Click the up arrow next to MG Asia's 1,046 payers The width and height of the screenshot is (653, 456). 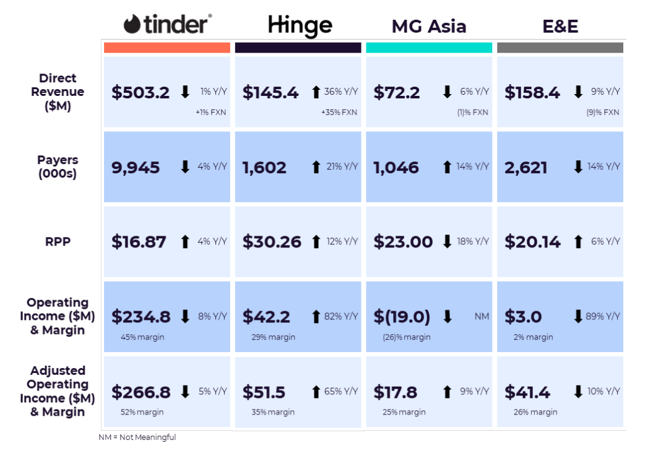click(448, 167)
